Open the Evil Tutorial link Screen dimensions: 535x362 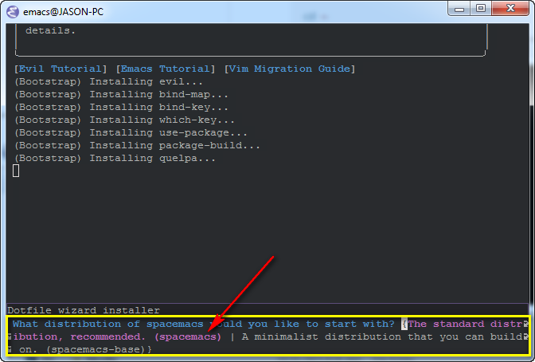point(60,69)
